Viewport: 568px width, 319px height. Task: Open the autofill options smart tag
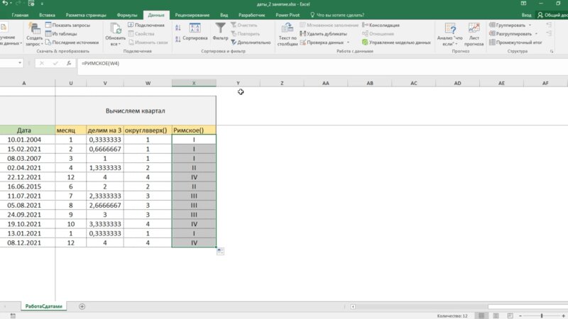(220, 252)
